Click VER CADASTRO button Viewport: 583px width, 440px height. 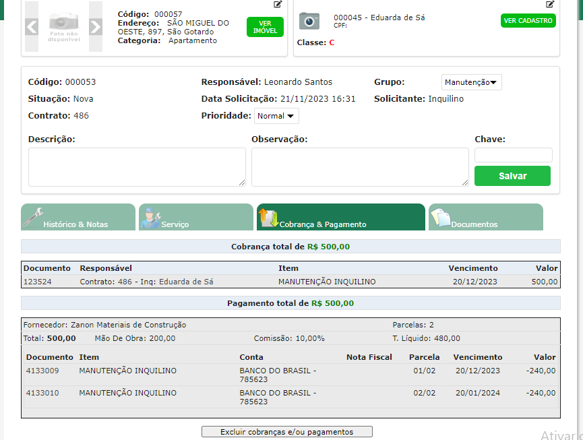pos(528,21)
